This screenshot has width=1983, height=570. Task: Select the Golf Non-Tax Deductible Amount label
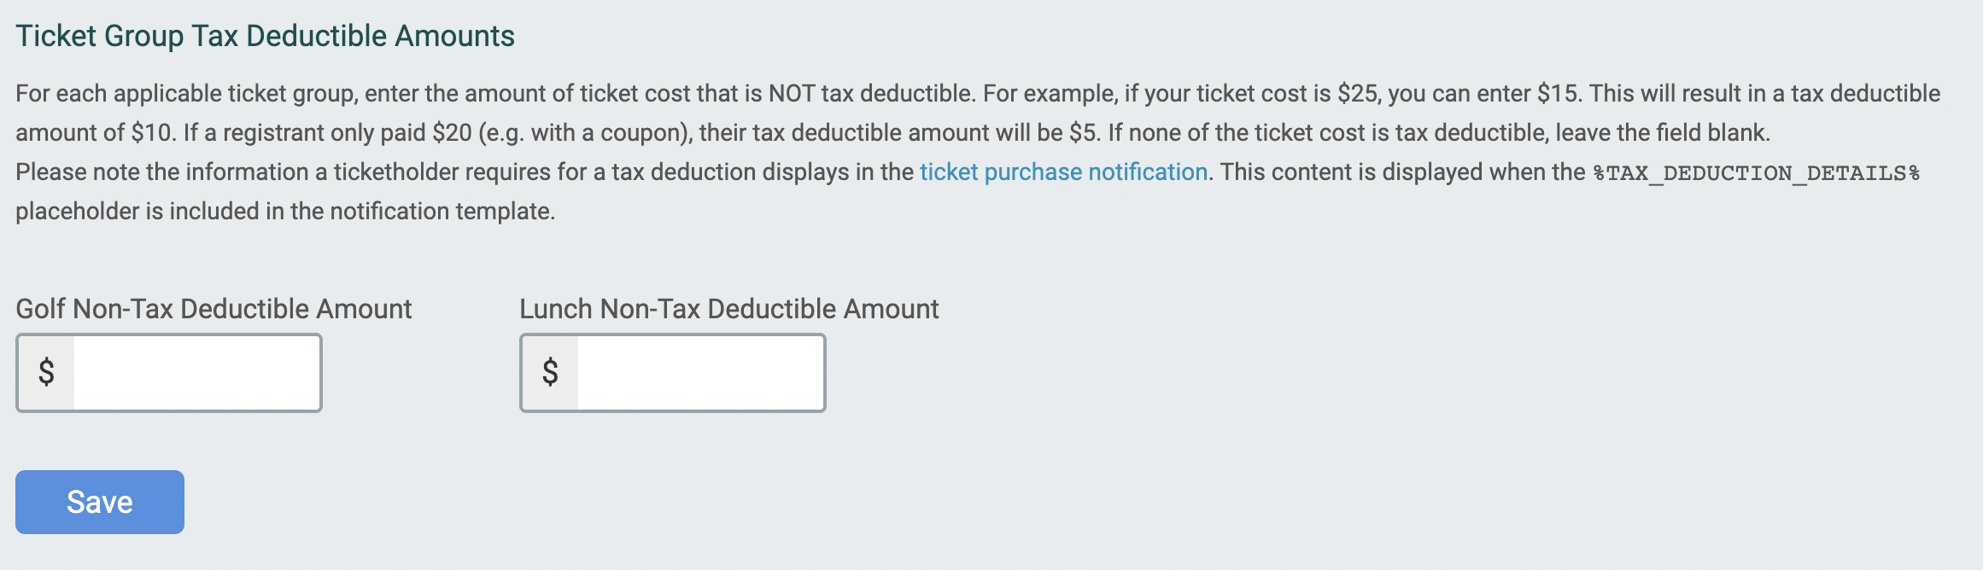pos(214,309)
